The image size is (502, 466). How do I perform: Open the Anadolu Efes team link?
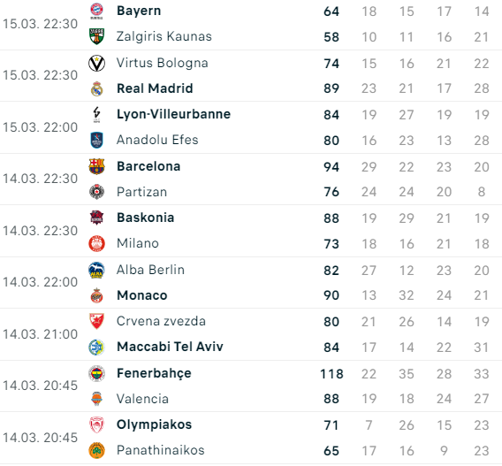[x=157, y=140]
